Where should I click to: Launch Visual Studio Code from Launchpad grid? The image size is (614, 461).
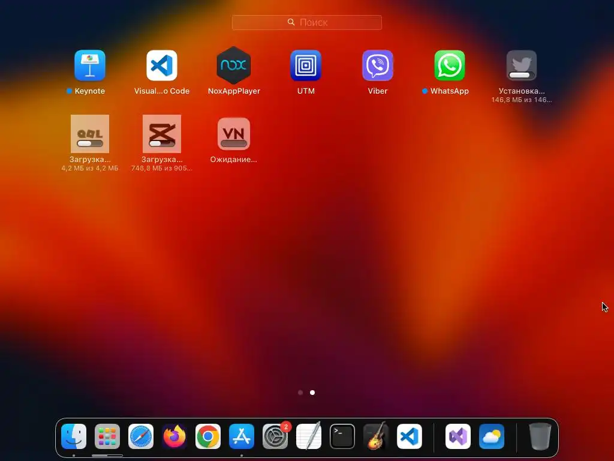coord(162,65)
